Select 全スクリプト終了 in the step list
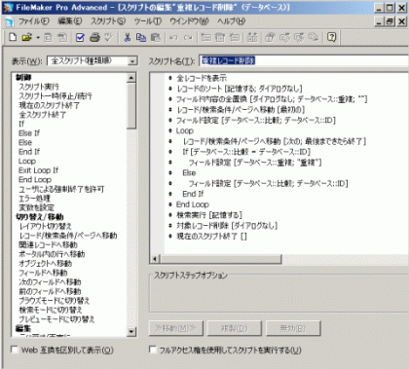Screen dimensions: 409x369 (x=42, y=115)
